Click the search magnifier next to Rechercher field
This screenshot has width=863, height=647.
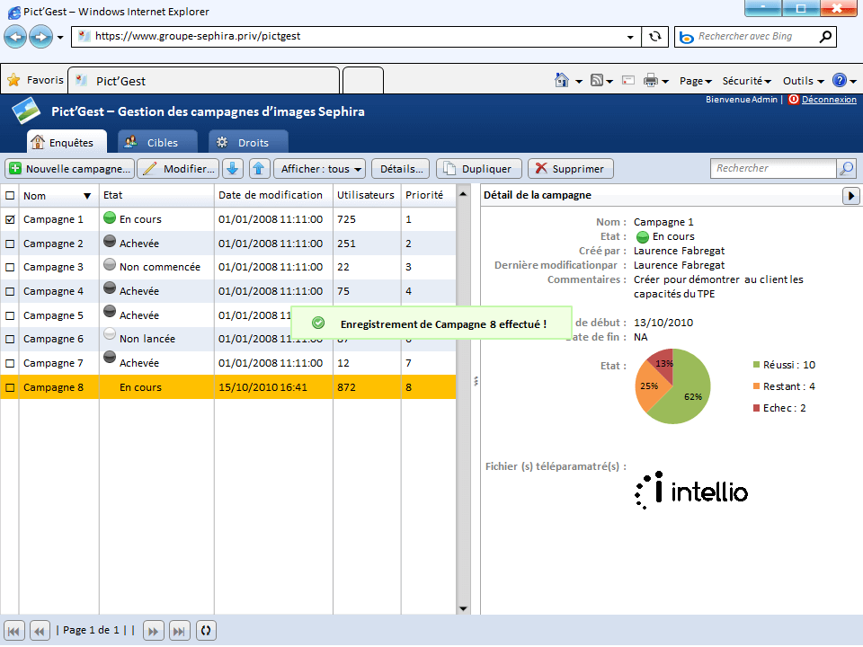(847, 168)
